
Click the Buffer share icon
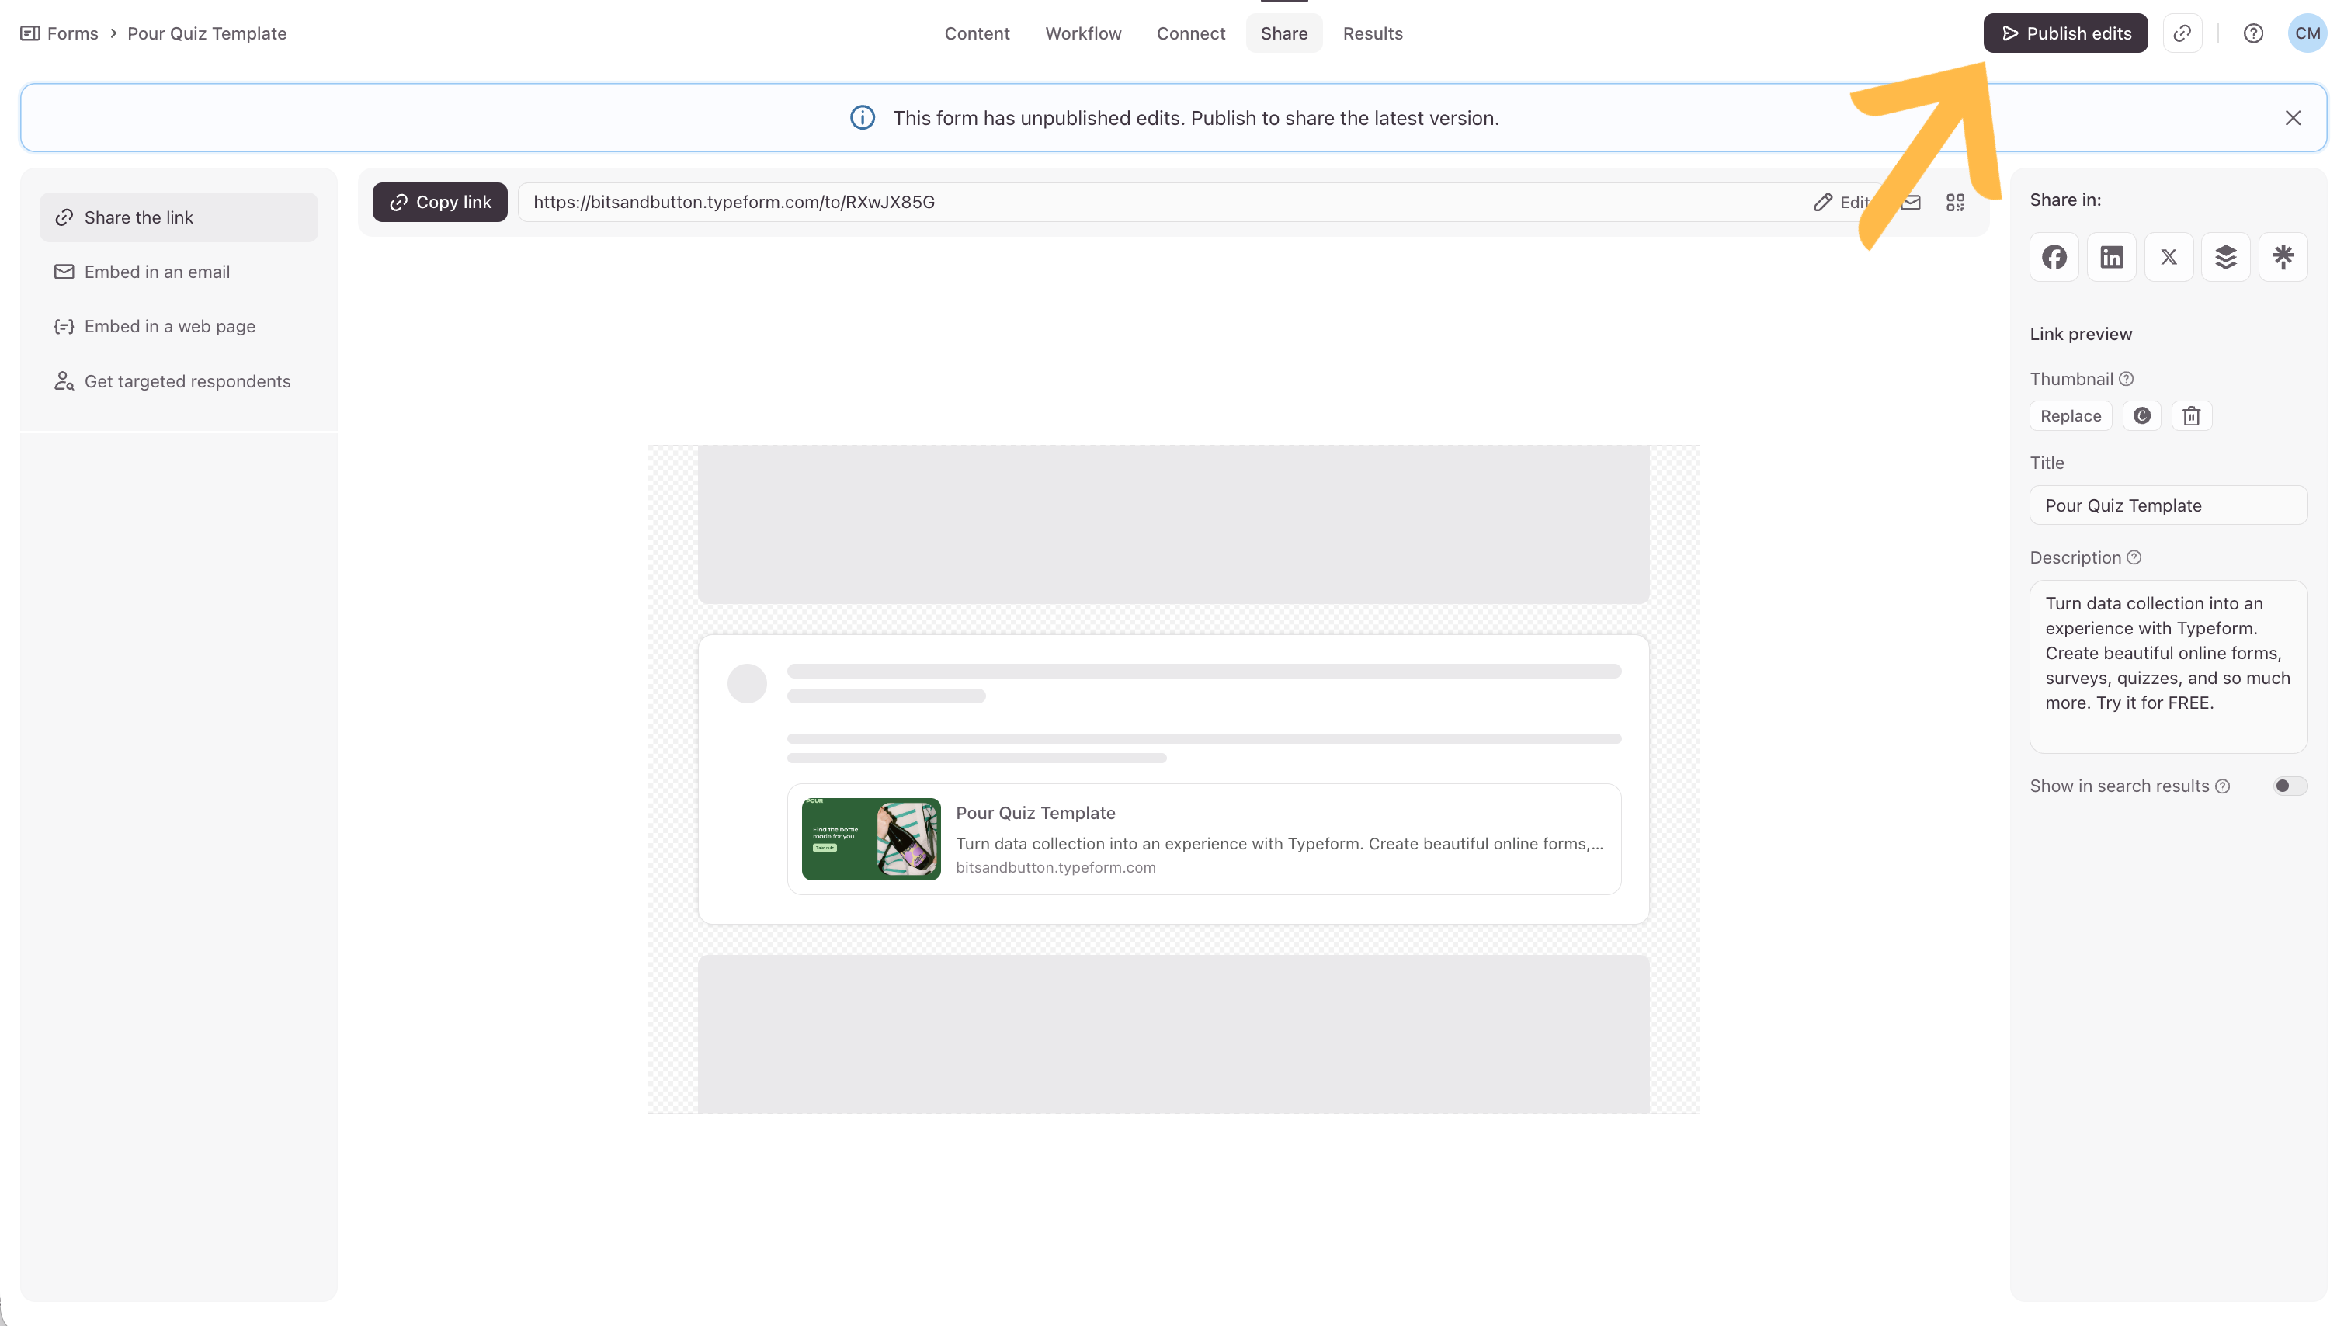(2226, 257)
